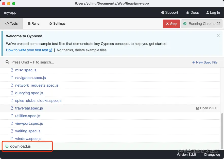
Task: Stop the running tests
Action: point(171,24)
